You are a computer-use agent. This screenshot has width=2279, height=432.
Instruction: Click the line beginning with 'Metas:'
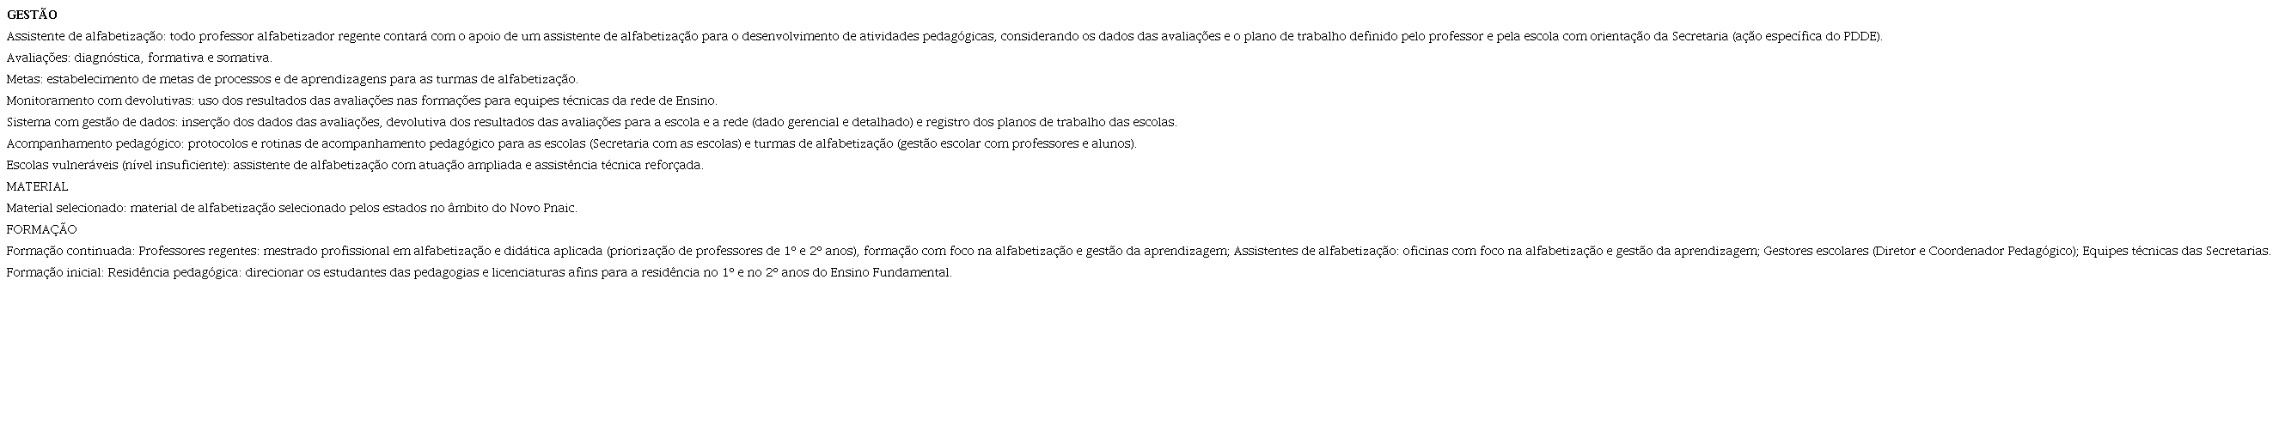(292, 80)
